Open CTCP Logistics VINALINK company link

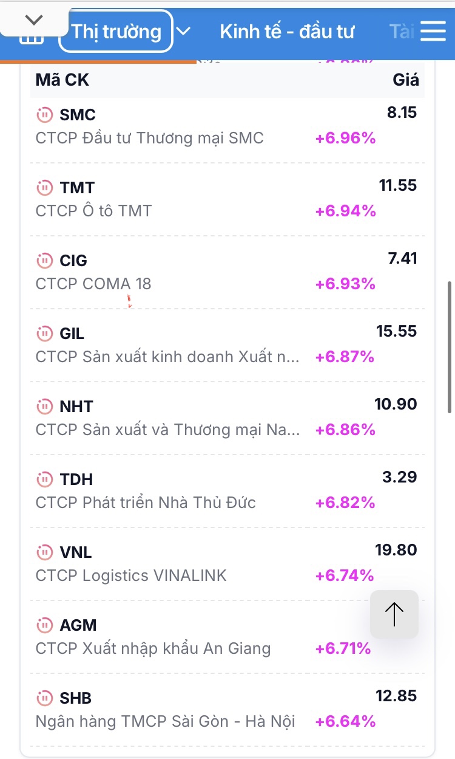(x=131, y=575)
